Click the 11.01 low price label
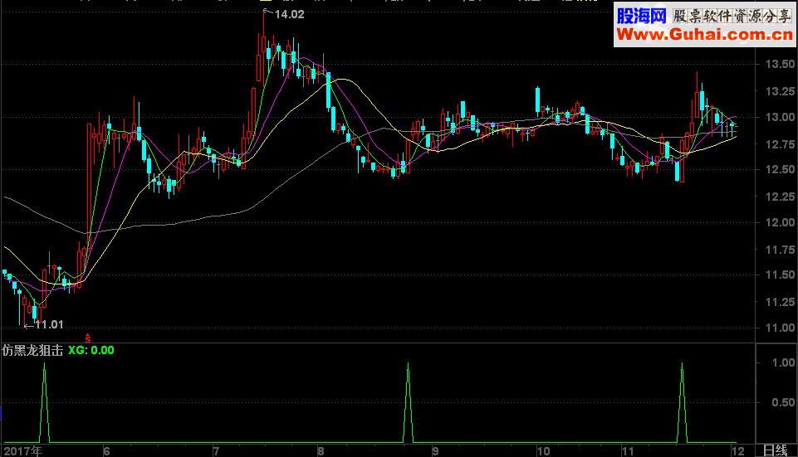This screenshot has width=798, height=457. (49, 324)
